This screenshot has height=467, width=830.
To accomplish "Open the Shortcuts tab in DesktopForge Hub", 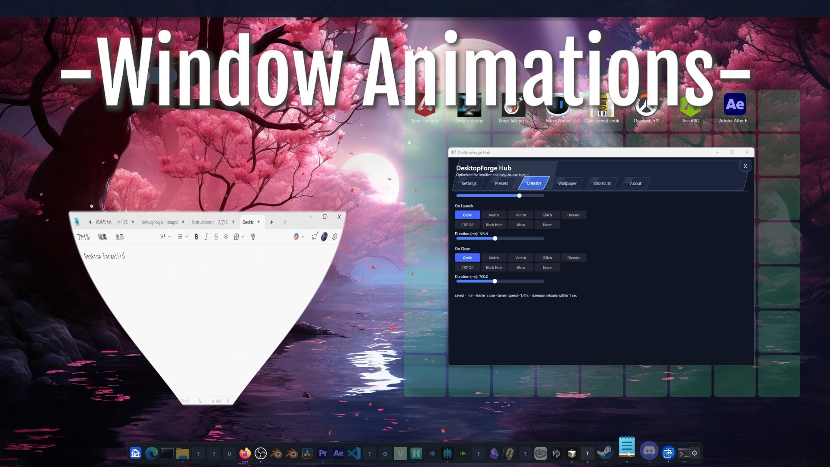I will pyautogui.click(x=602, y=183).
